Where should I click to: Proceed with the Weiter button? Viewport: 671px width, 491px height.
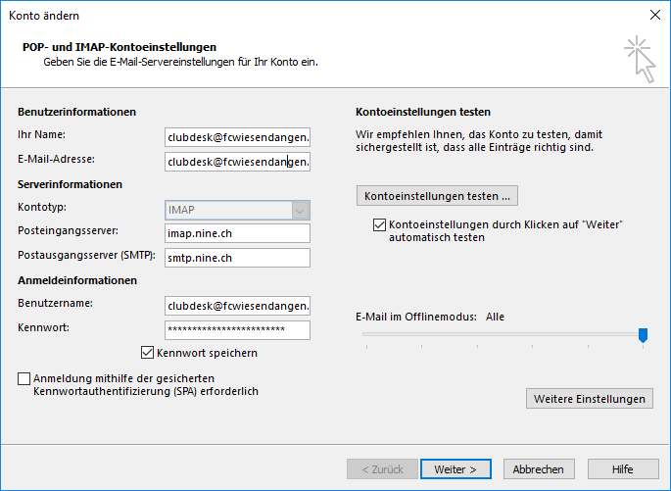pos(455,469)
